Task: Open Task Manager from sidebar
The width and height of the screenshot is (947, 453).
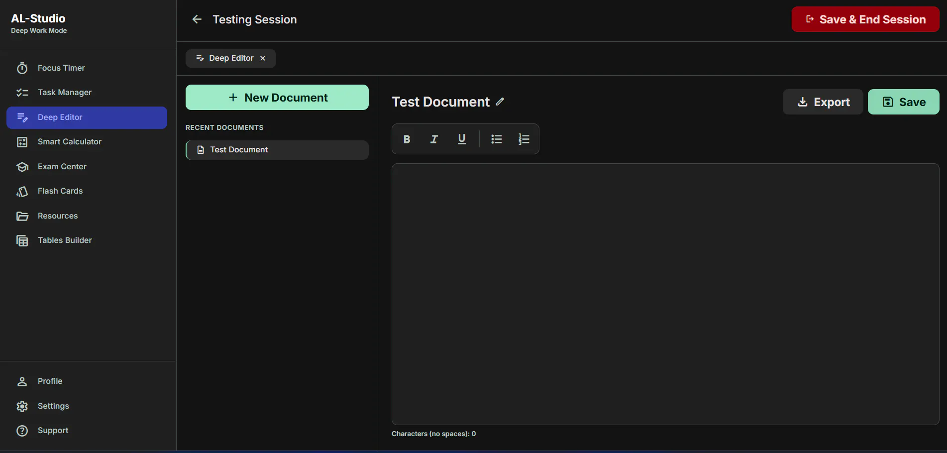Action: click(x=87, y=93)
